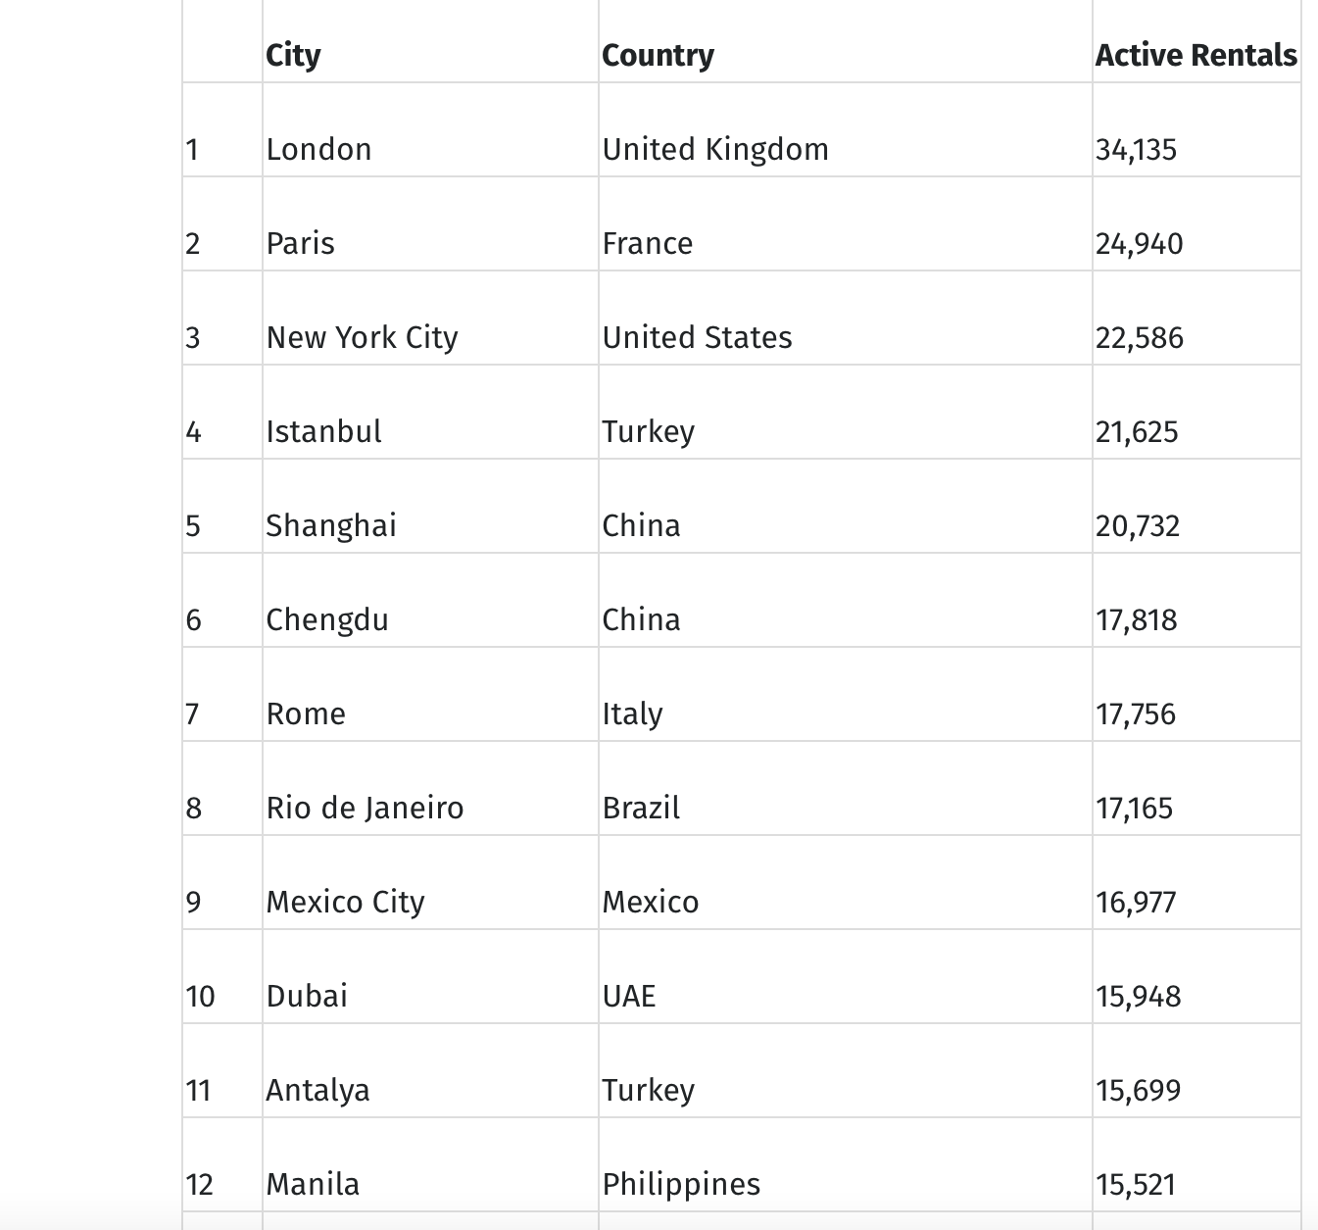The height and width of the screenshot is (1230, 1318).
Task: Click the Active Rentals column header
Action: tap(1196, 55)
